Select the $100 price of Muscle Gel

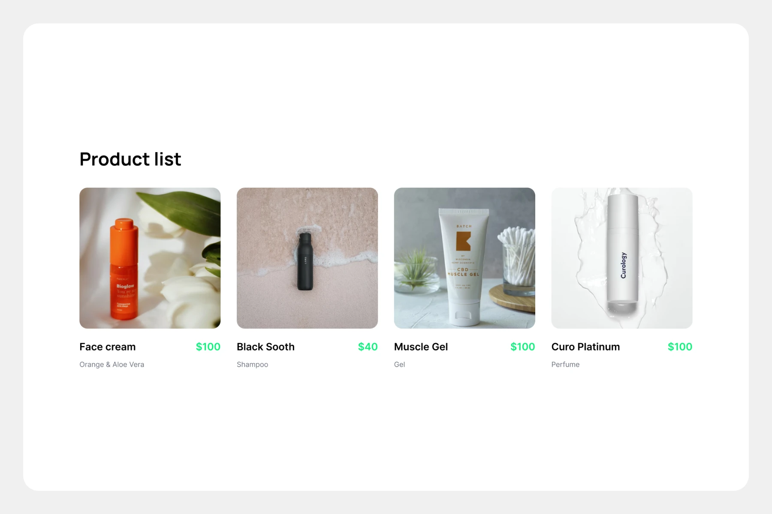click(522, 347)
